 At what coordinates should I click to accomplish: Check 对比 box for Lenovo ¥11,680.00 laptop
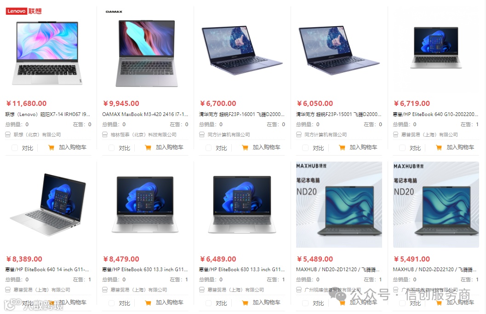tap(15, 148)
